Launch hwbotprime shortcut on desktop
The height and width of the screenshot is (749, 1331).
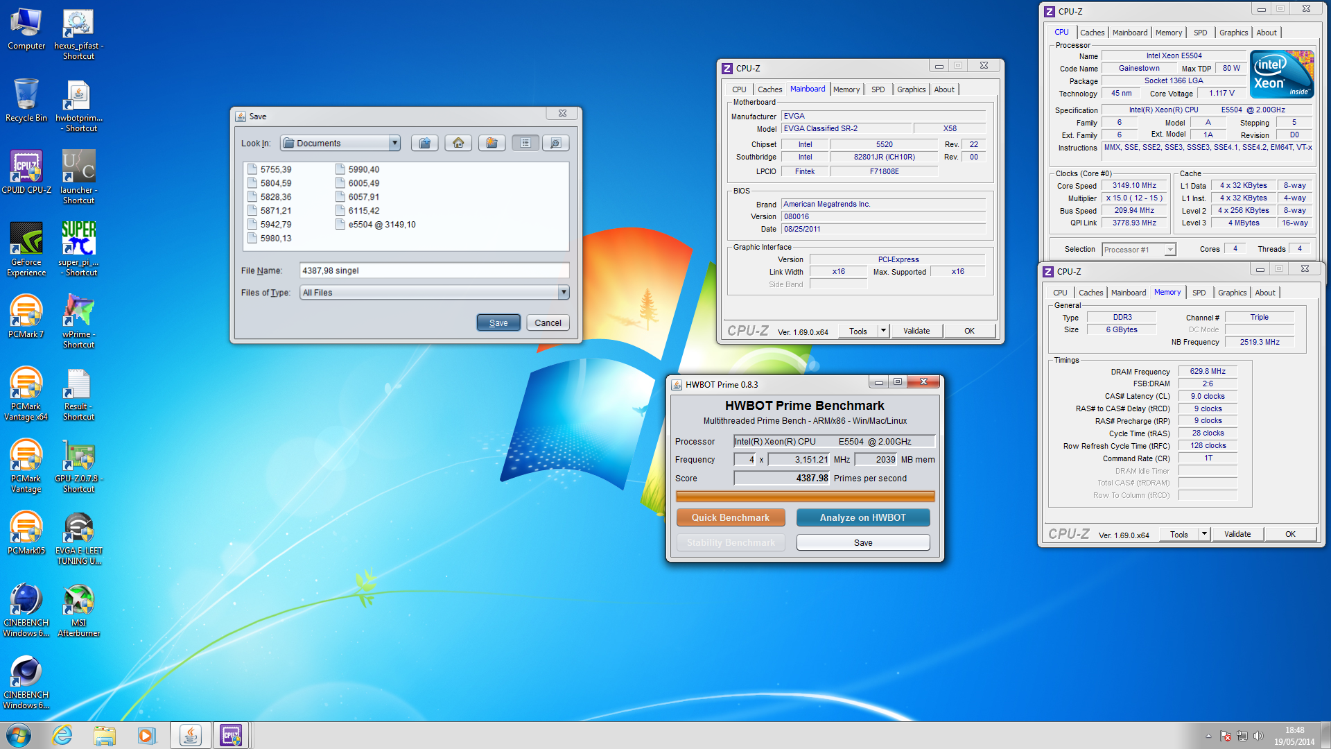[78, 106]
